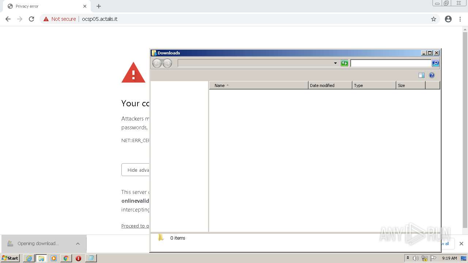
Task: Expand the Opening download item chevron
Action: pyautogui.click(x=78, y=244)
